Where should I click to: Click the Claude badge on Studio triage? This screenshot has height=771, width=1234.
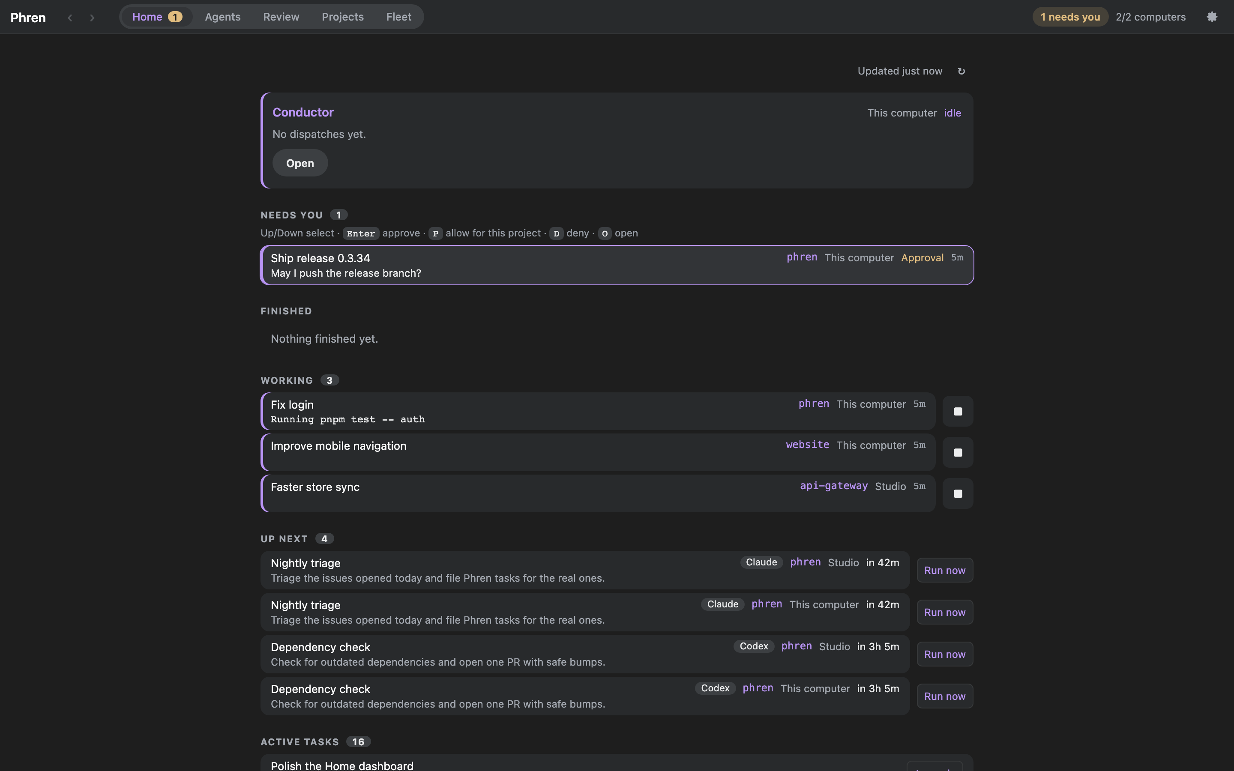point(761,562)
